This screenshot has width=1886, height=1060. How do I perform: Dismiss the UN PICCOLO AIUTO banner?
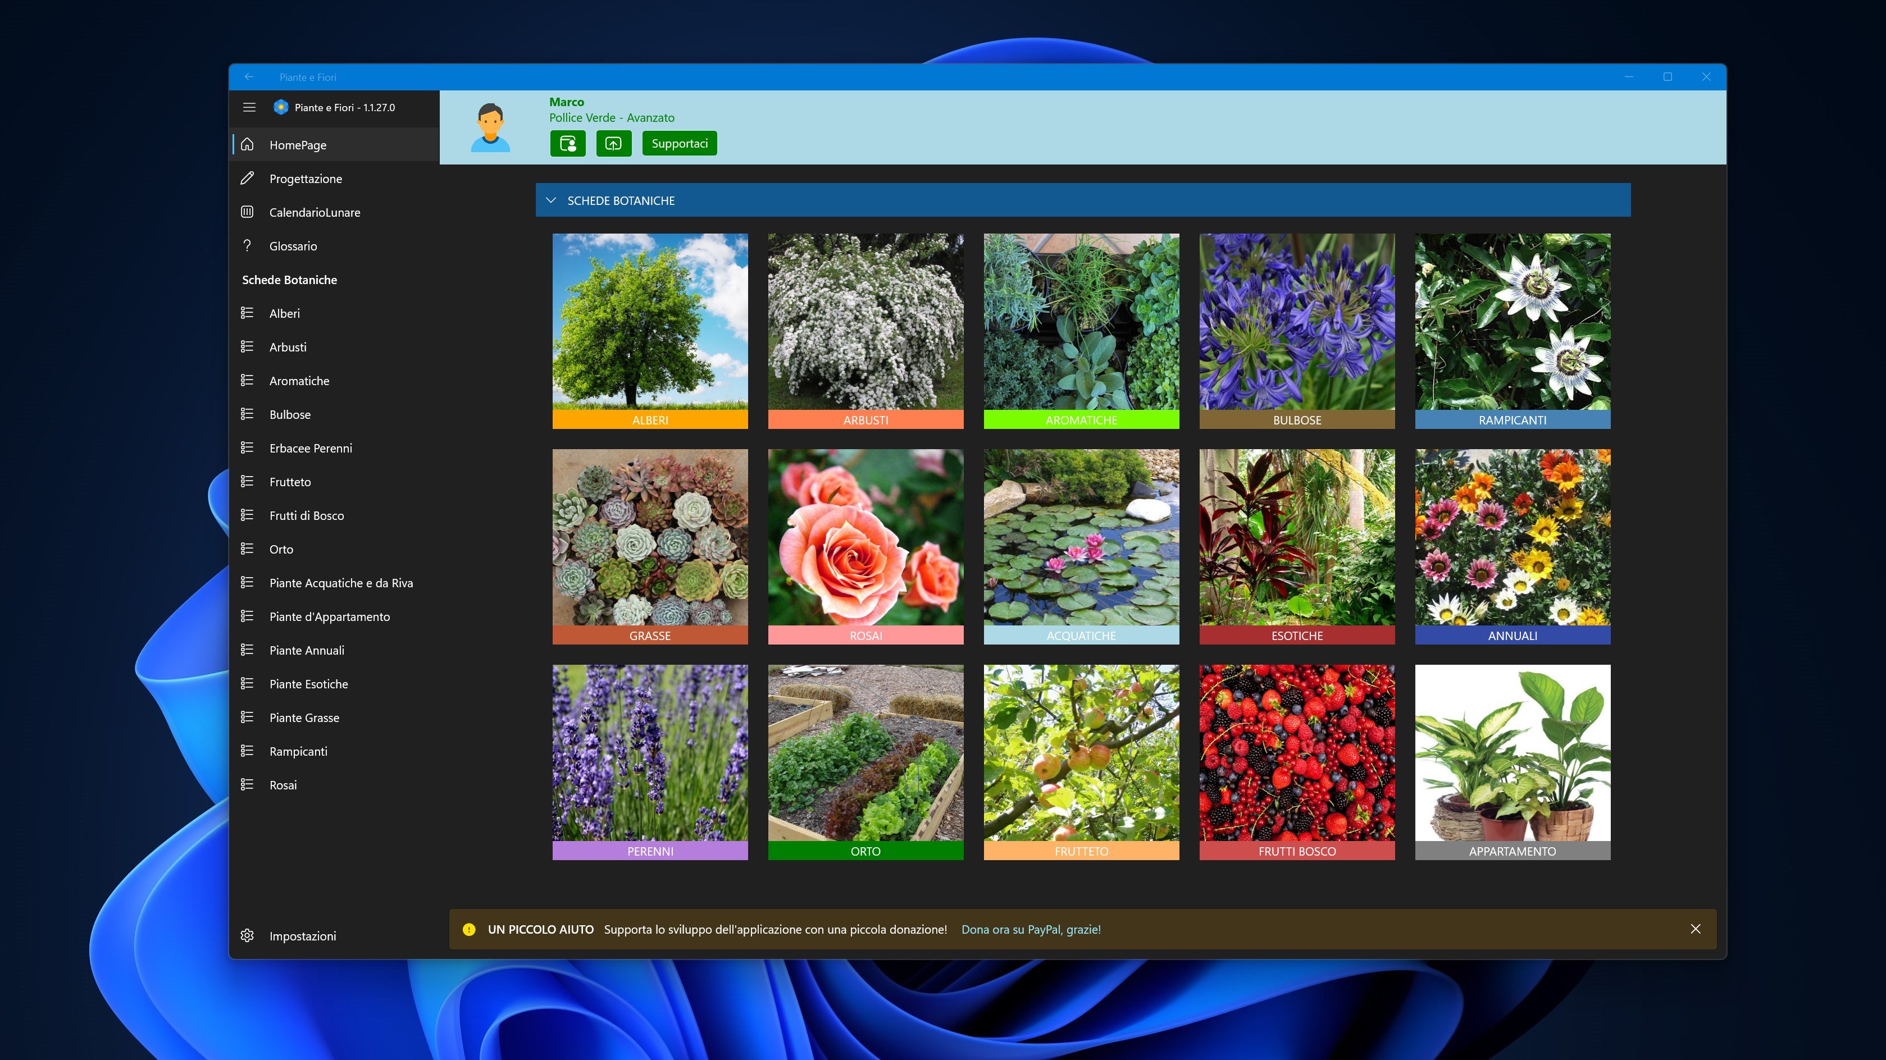(1695, 928)
